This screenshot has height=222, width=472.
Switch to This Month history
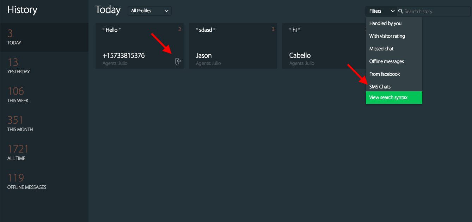click(x=44, y=124)
